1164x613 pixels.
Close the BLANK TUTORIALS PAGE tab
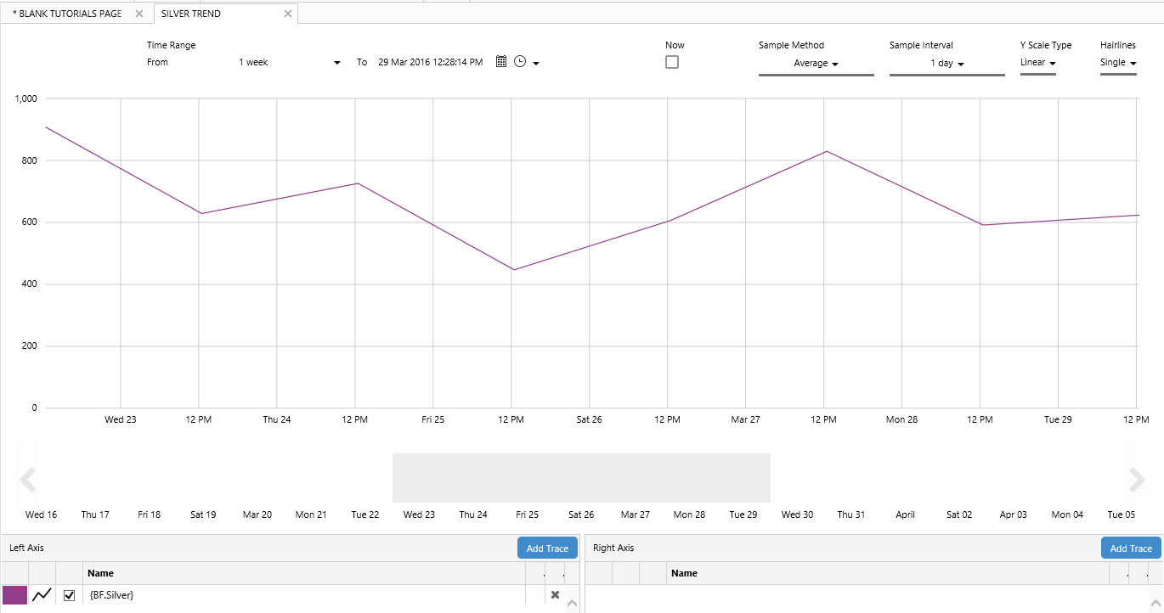(139, 14)
